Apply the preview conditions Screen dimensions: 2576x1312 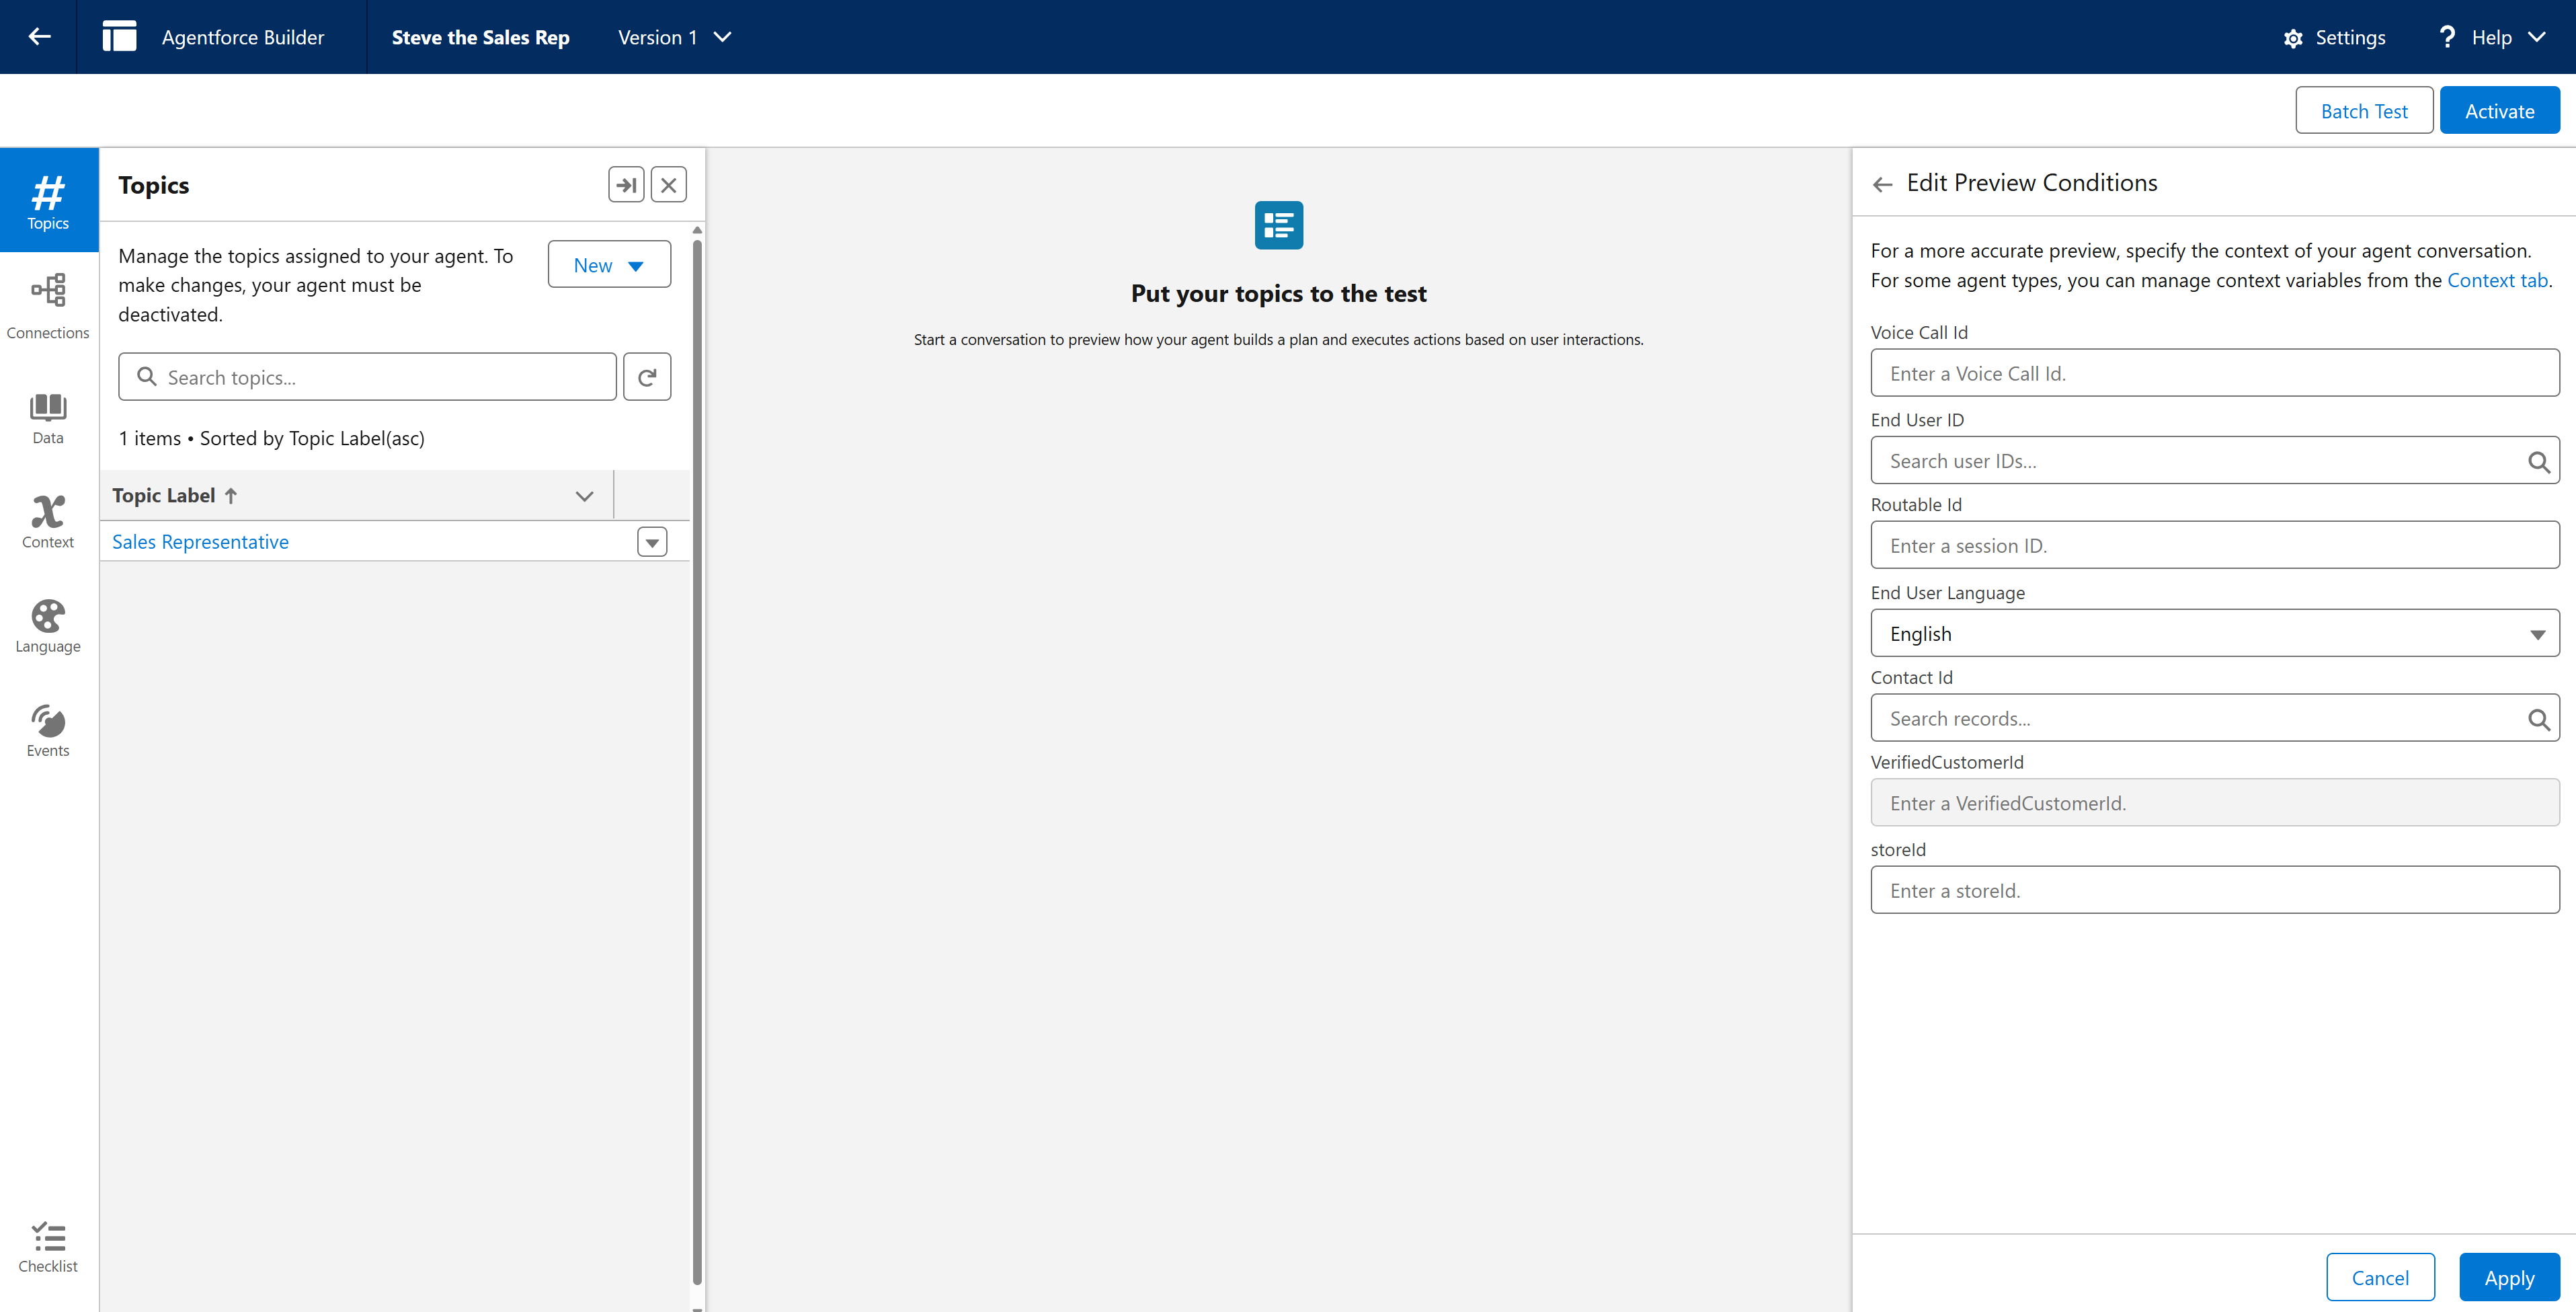[x=2509, y=1277]
